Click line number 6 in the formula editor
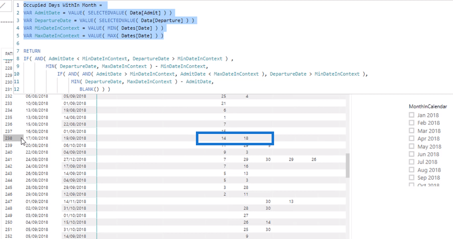Viewport: 453px width, 239px height. click(x=18, y=43)
